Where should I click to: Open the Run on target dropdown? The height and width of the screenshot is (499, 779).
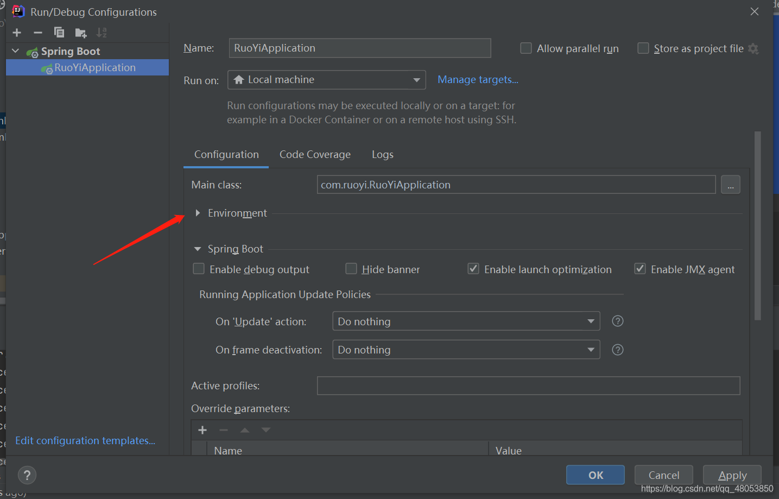(416, 79)
